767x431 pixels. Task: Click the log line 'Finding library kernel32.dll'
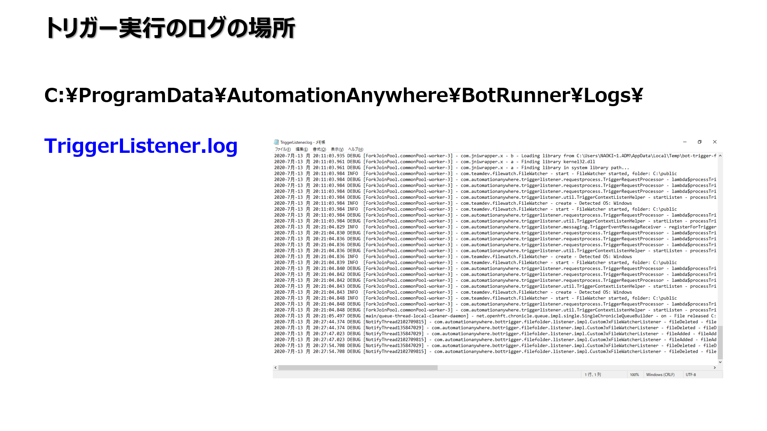[435, 162]
